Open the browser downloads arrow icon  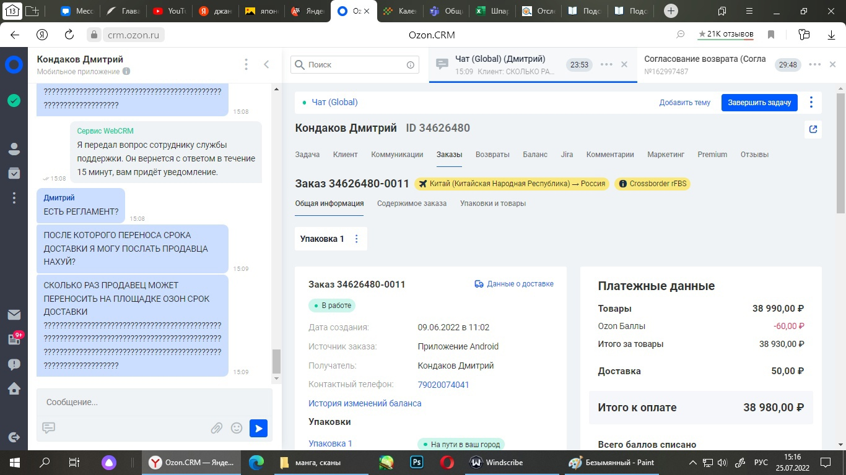(832, 35)
